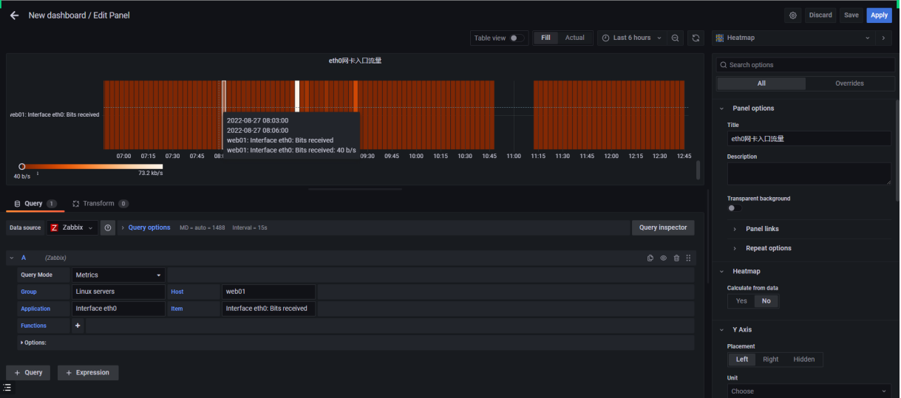This screenshot has width=901, height=398.
Task: Choose Right Y axis placement
Action: (x=771, y=360)
